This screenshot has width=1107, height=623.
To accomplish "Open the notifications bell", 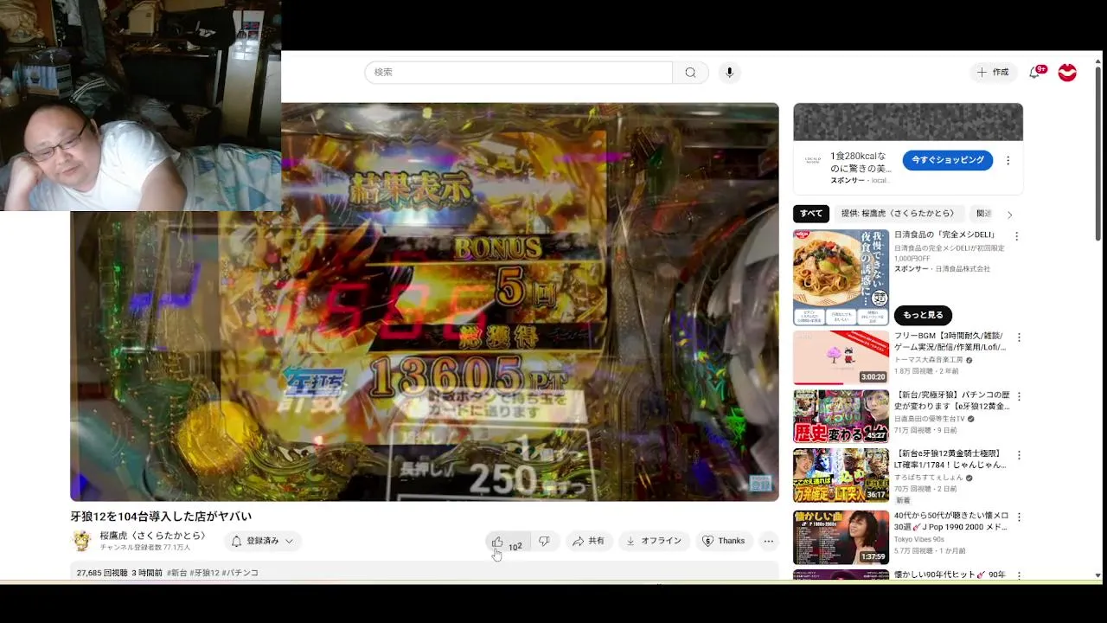I will (1034, 73).
